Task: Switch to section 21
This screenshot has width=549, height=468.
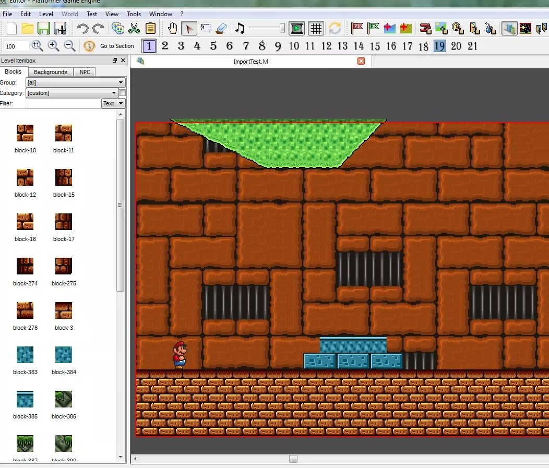Action: click(472, 46)
